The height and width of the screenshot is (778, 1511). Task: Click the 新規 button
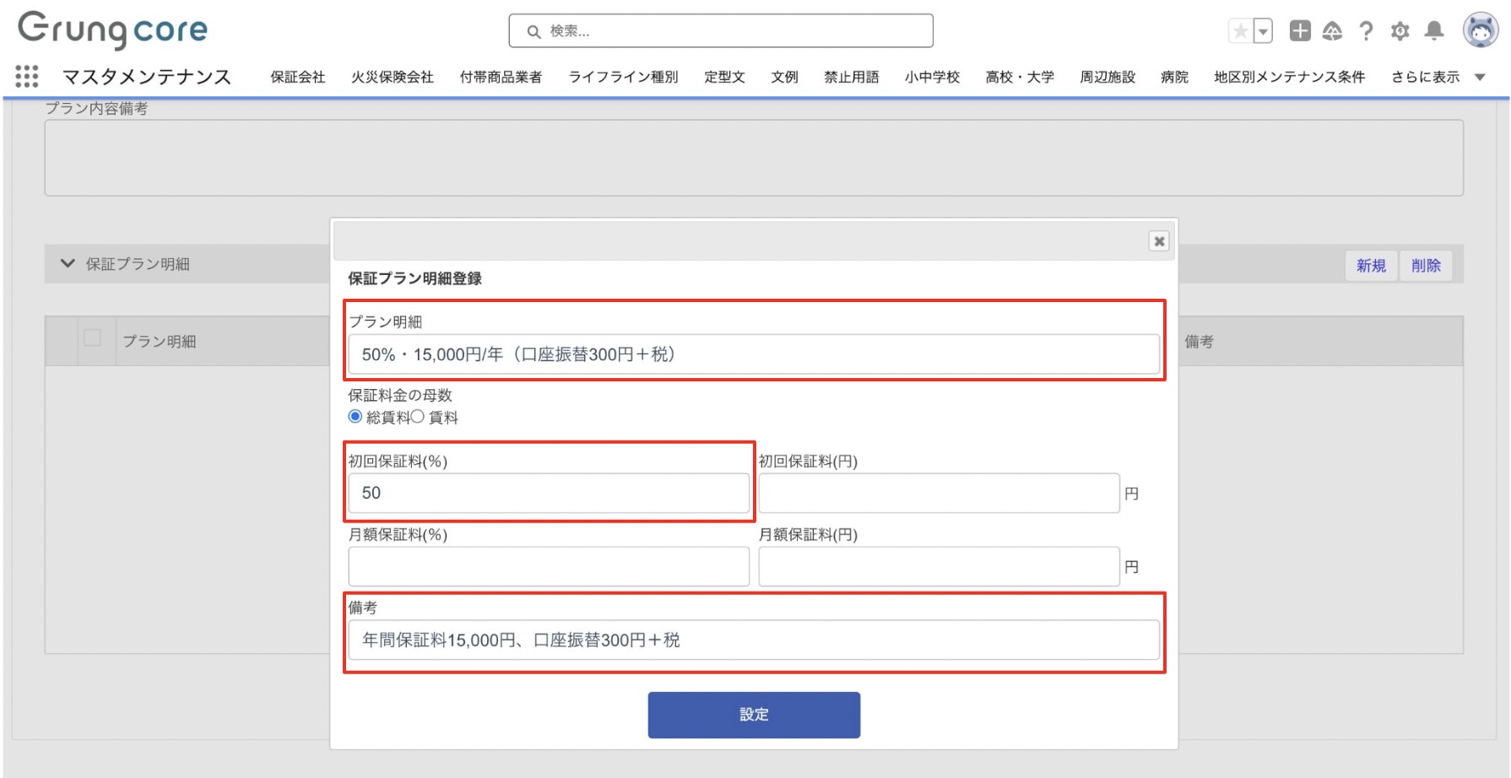coord(1371,266)
